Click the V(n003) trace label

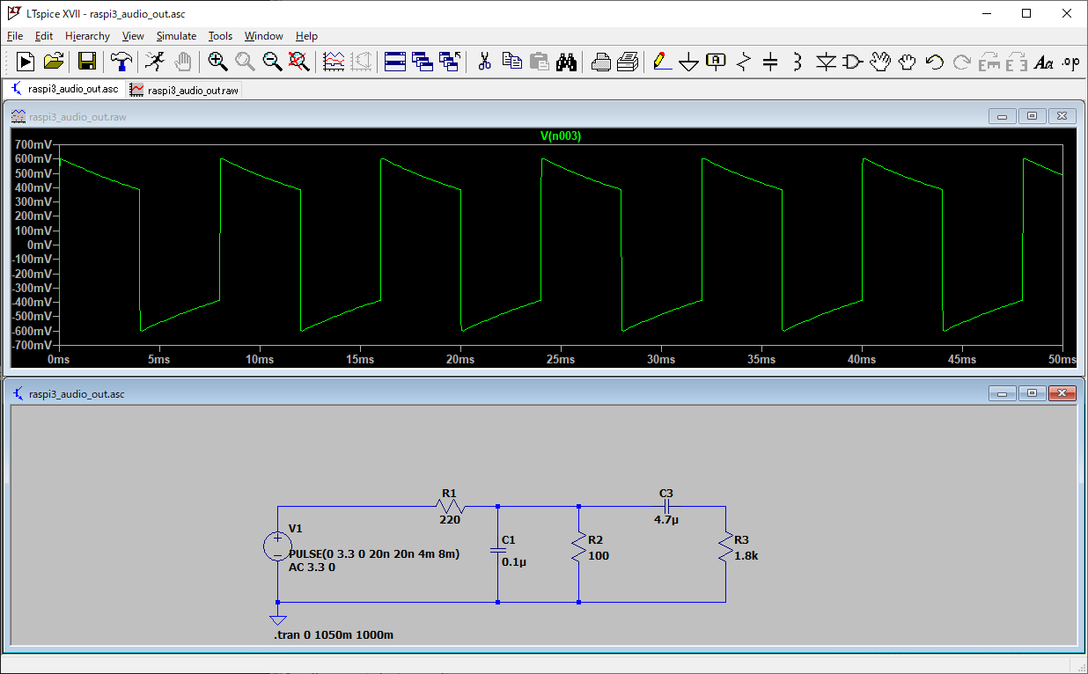561,136
